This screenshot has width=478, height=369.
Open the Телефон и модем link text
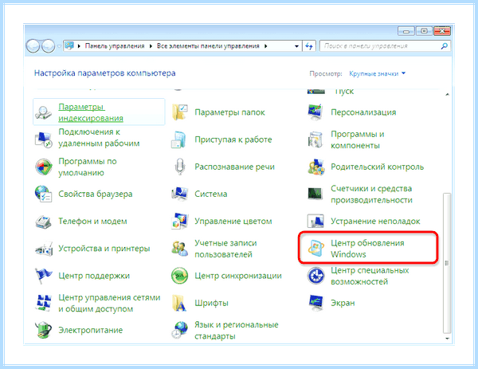pyautogui.click(x=92, y=221)
